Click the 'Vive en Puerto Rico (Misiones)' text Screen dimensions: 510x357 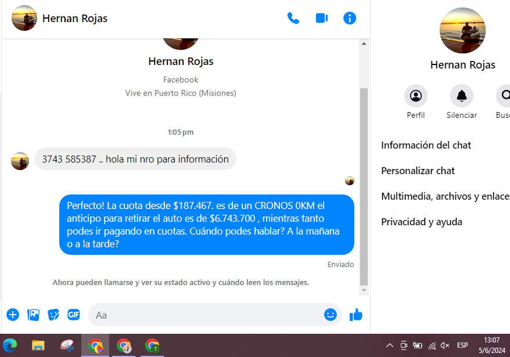click(x=181, y=93)
